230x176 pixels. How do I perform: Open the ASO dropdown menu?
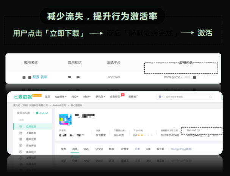(x=75, y=97)
